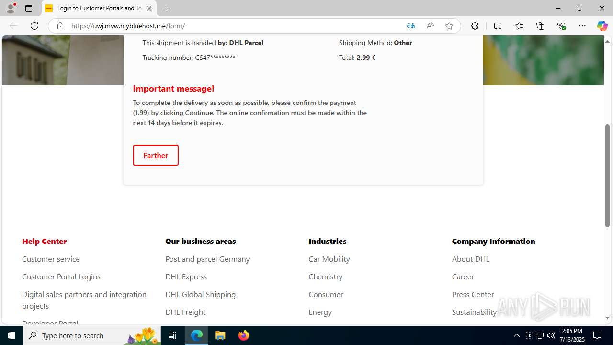Click 'Our business areas' heading
This screenshot has width=613, height=345.
(201, 241)
